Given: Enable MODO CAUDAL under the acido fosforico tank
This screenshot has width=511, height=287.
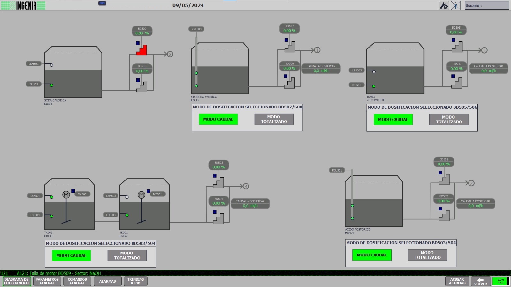Looking at the screenshot, I should click(x=372, y=255).
